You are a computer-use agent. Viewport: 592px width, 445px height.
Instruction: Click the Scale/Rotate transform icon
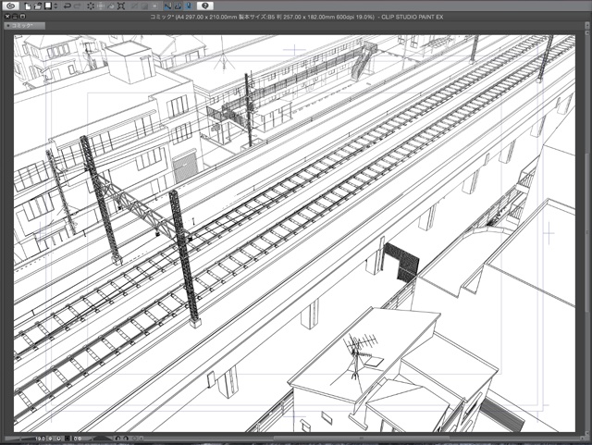point(121,6)
